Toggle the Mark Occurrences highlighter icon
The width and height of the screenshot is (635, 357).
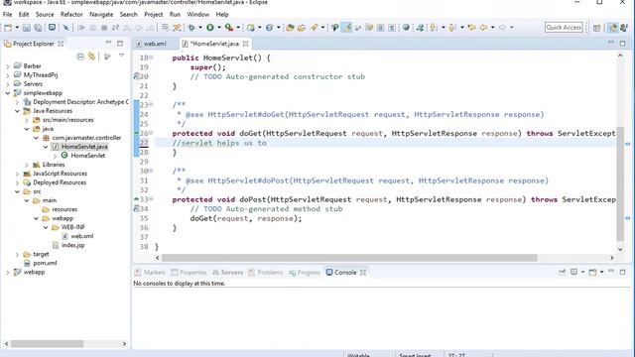tap(346, 28)
